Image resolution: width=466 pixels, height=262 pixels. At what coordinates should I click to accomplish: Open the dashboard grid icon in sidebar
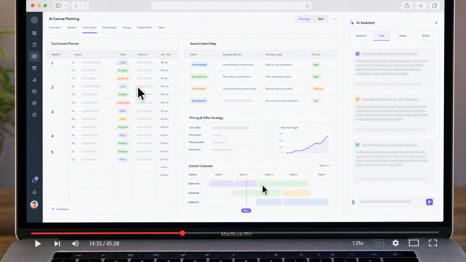(x=34, y=33)
